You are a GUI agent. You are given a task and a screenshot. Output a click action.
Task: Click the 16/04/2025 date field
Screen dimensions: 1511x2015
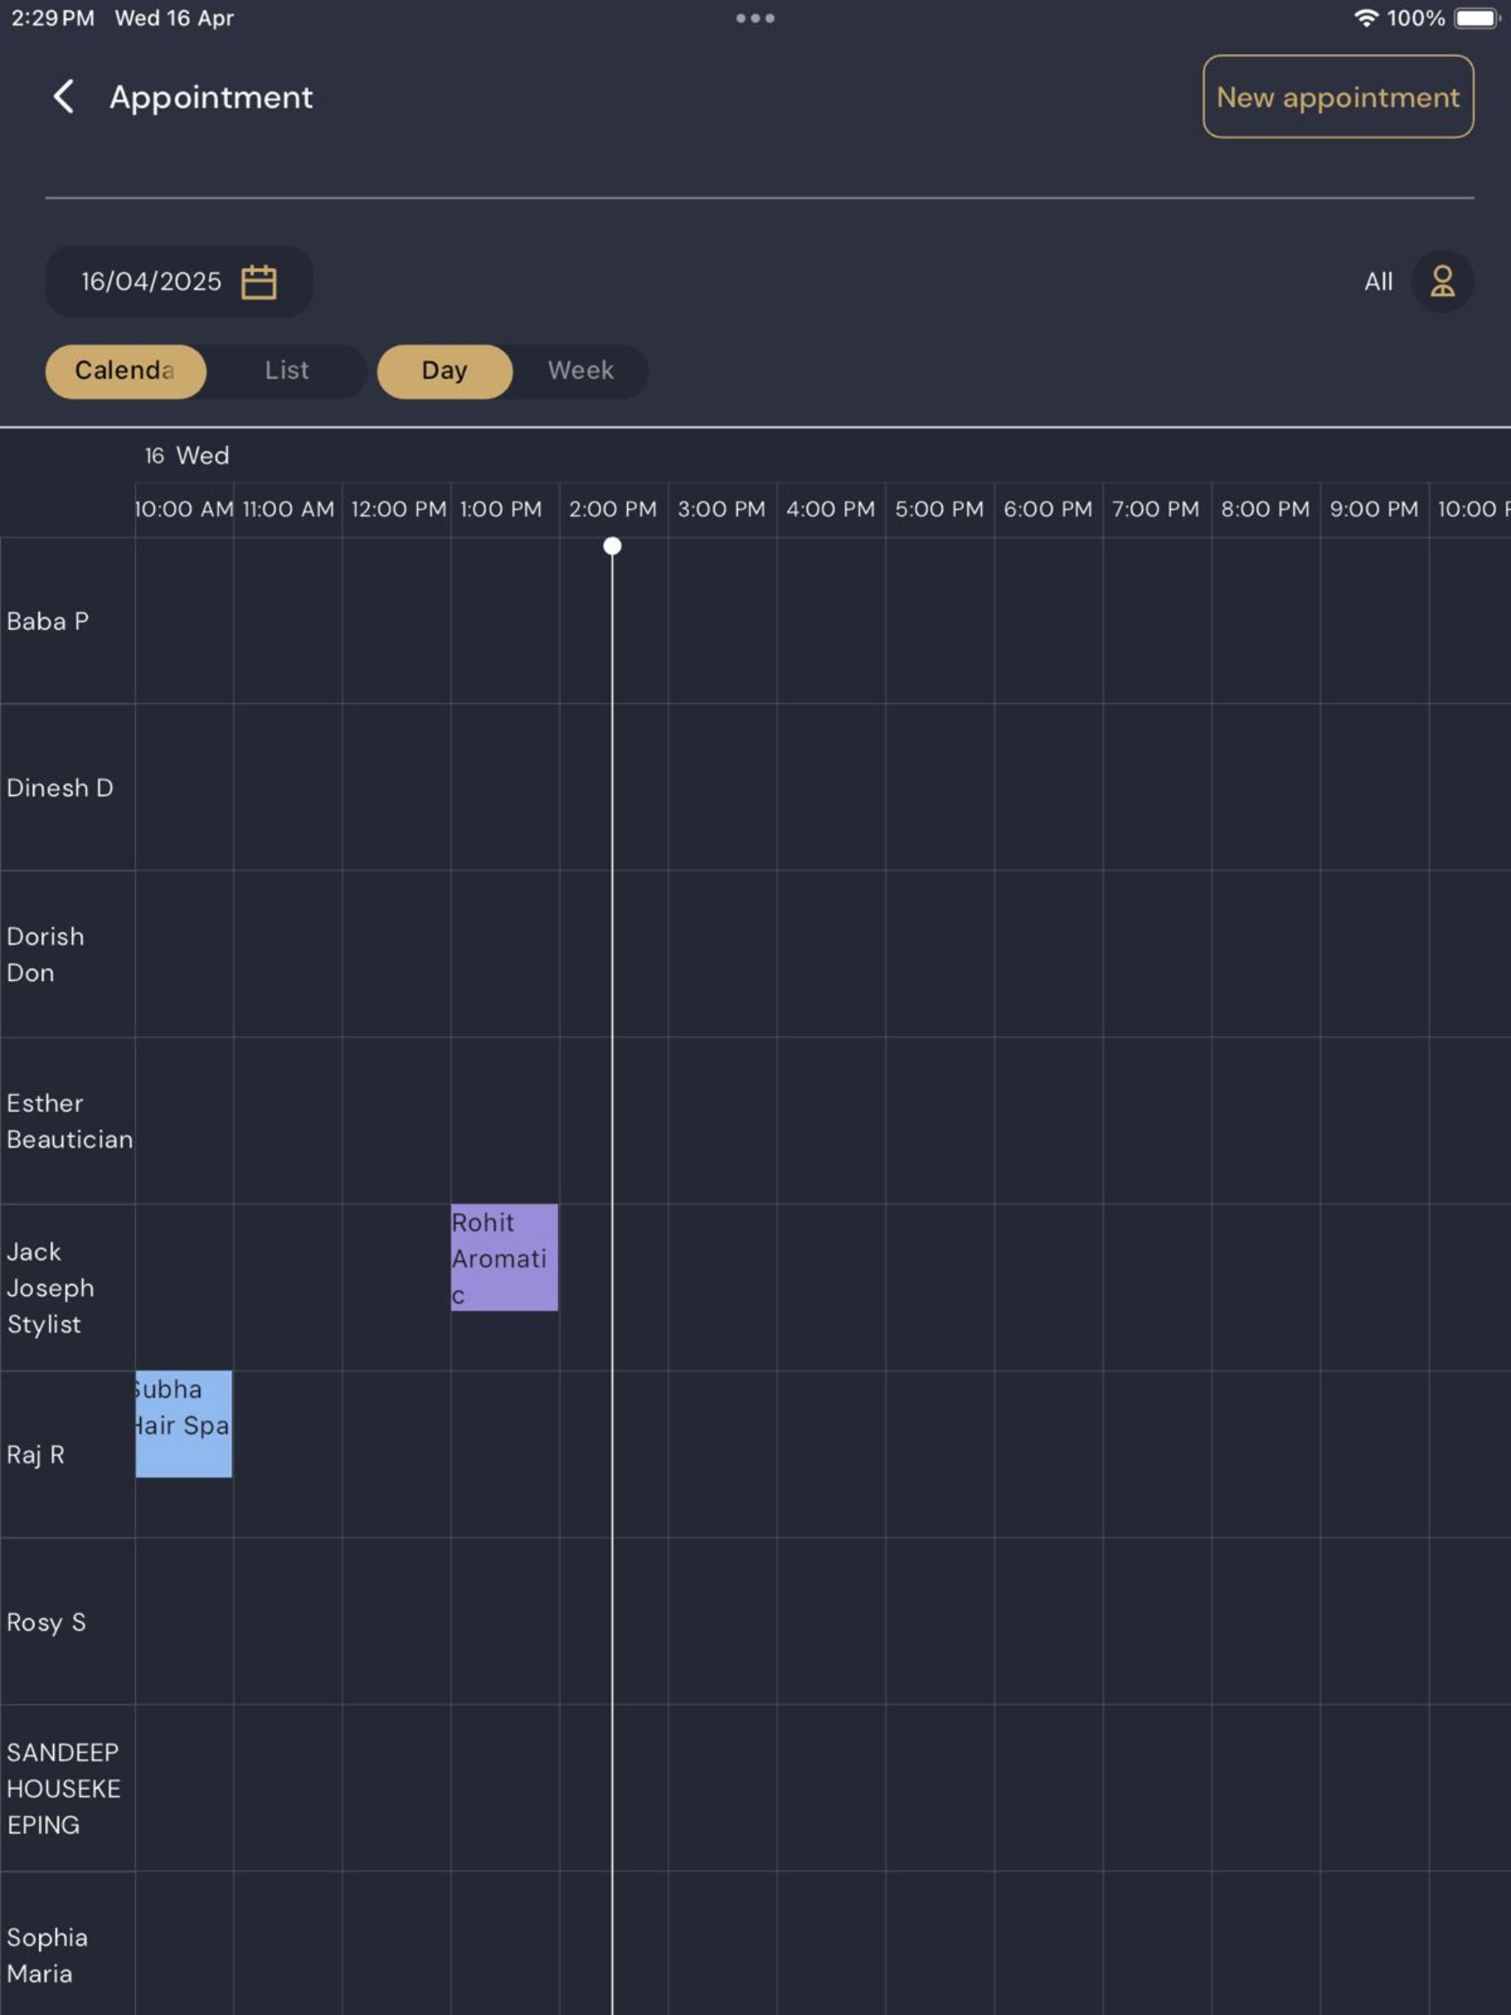pos(179,282)
